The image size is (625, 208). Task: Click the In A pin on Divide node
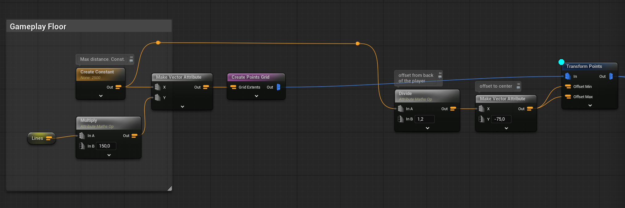point(400,109)
